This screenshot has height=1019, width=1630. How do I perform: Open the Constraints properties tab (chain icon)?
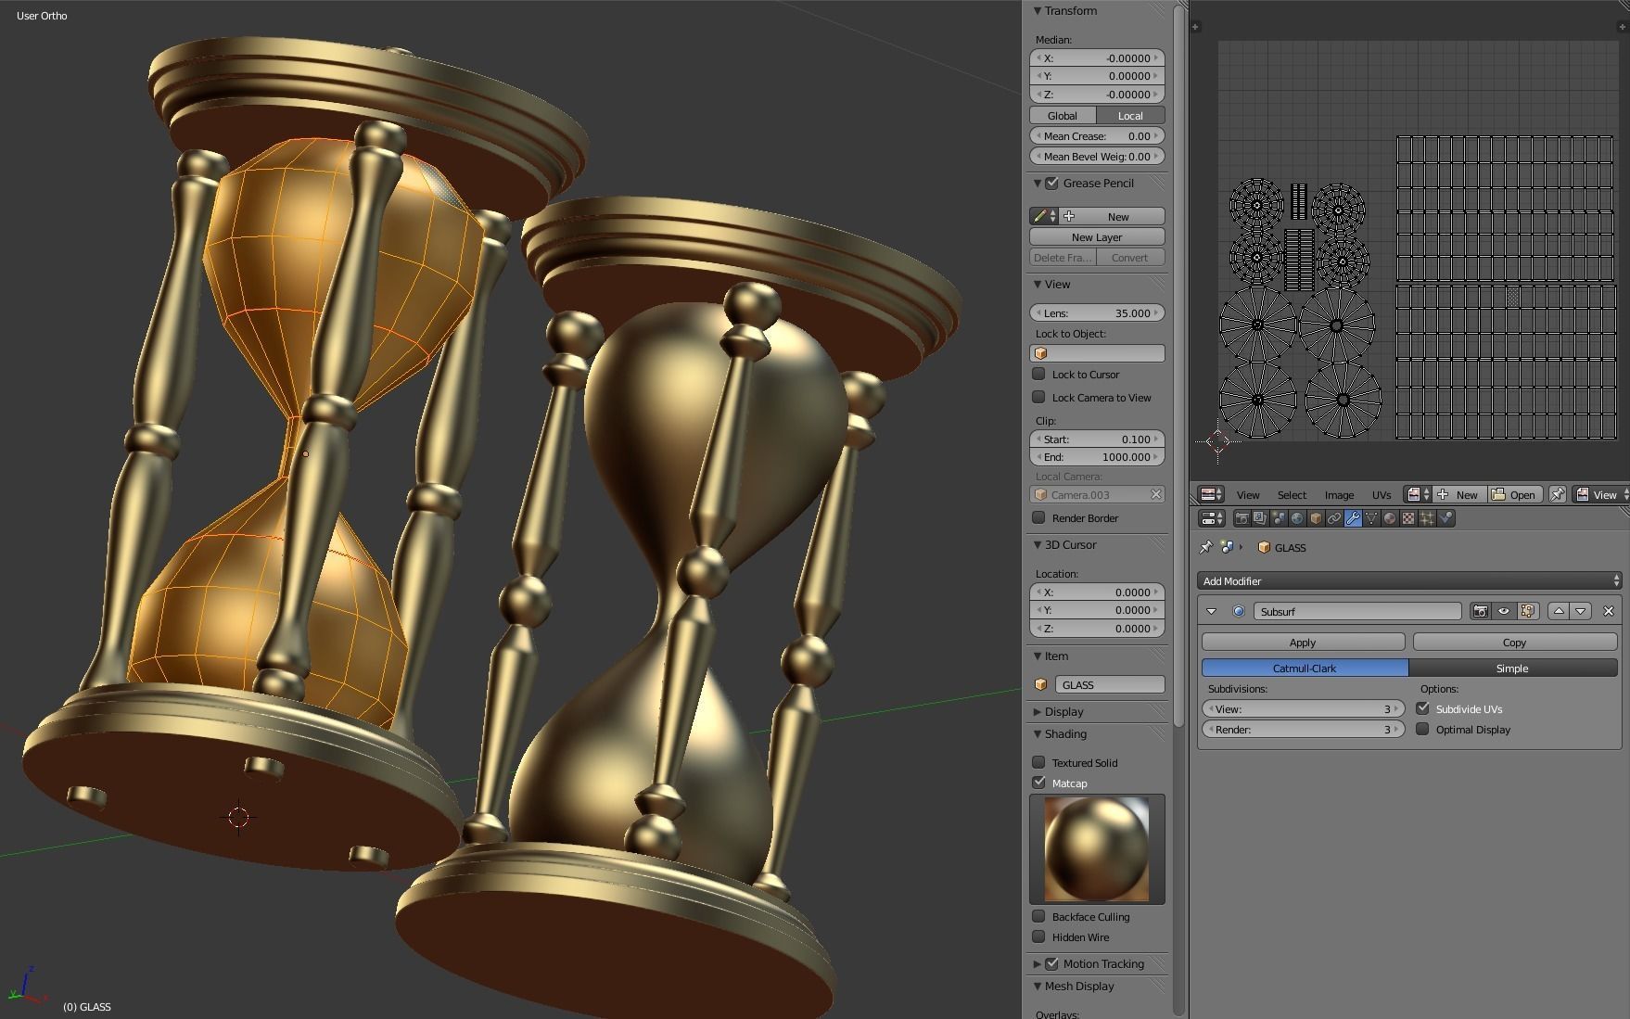pos(1334,518)
